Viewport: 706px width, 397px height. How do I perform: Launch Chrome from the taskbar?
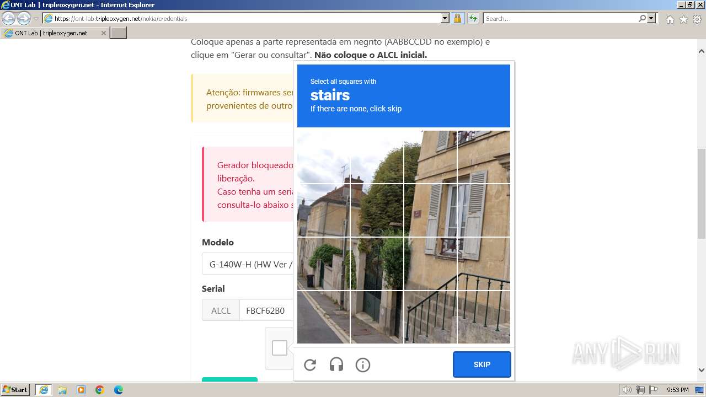(100, 390)
